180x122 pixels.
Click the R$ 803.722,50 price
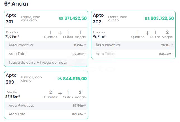pos(159,18)
